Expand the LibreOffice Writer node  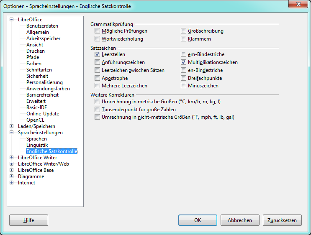11,157
